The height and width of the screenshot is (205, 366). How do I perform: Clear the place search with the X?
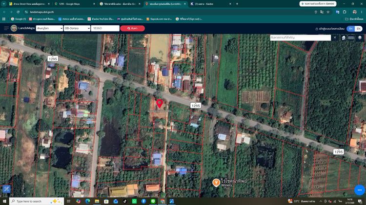tap(335, 37)
